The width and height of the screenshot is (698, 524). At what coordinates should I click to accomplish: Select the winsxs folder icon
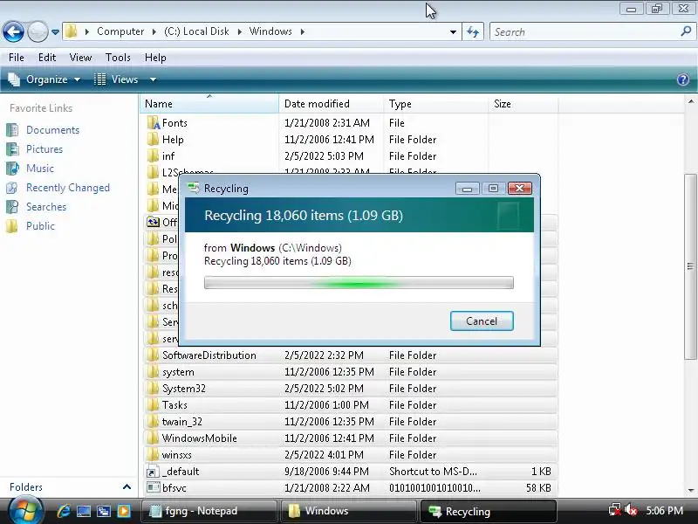tap(154, 455)
